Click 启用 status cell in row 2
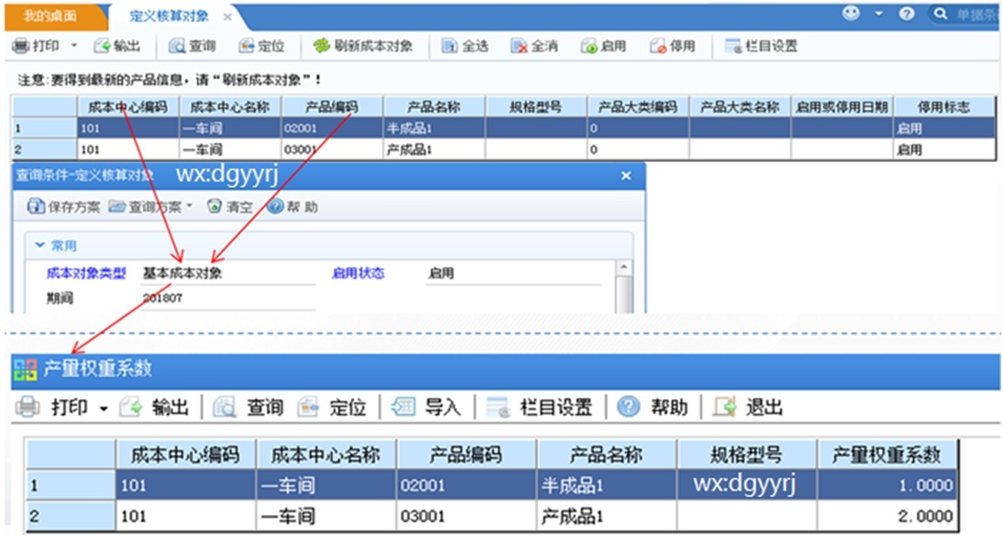This screenshot has height=537, width=1003. (x=944, y=149)
